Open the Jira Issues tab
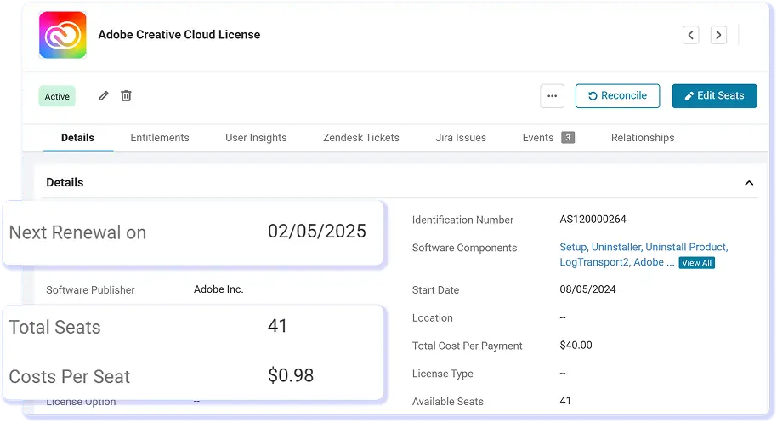This screenshot has width=777, height=423. [461, 138]
